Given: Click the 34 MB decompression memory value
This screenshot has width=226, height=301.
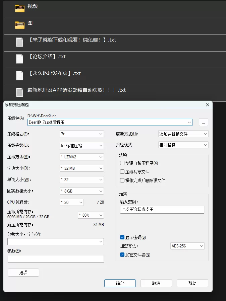Looking at the screenshot, I should coord(99,224).
